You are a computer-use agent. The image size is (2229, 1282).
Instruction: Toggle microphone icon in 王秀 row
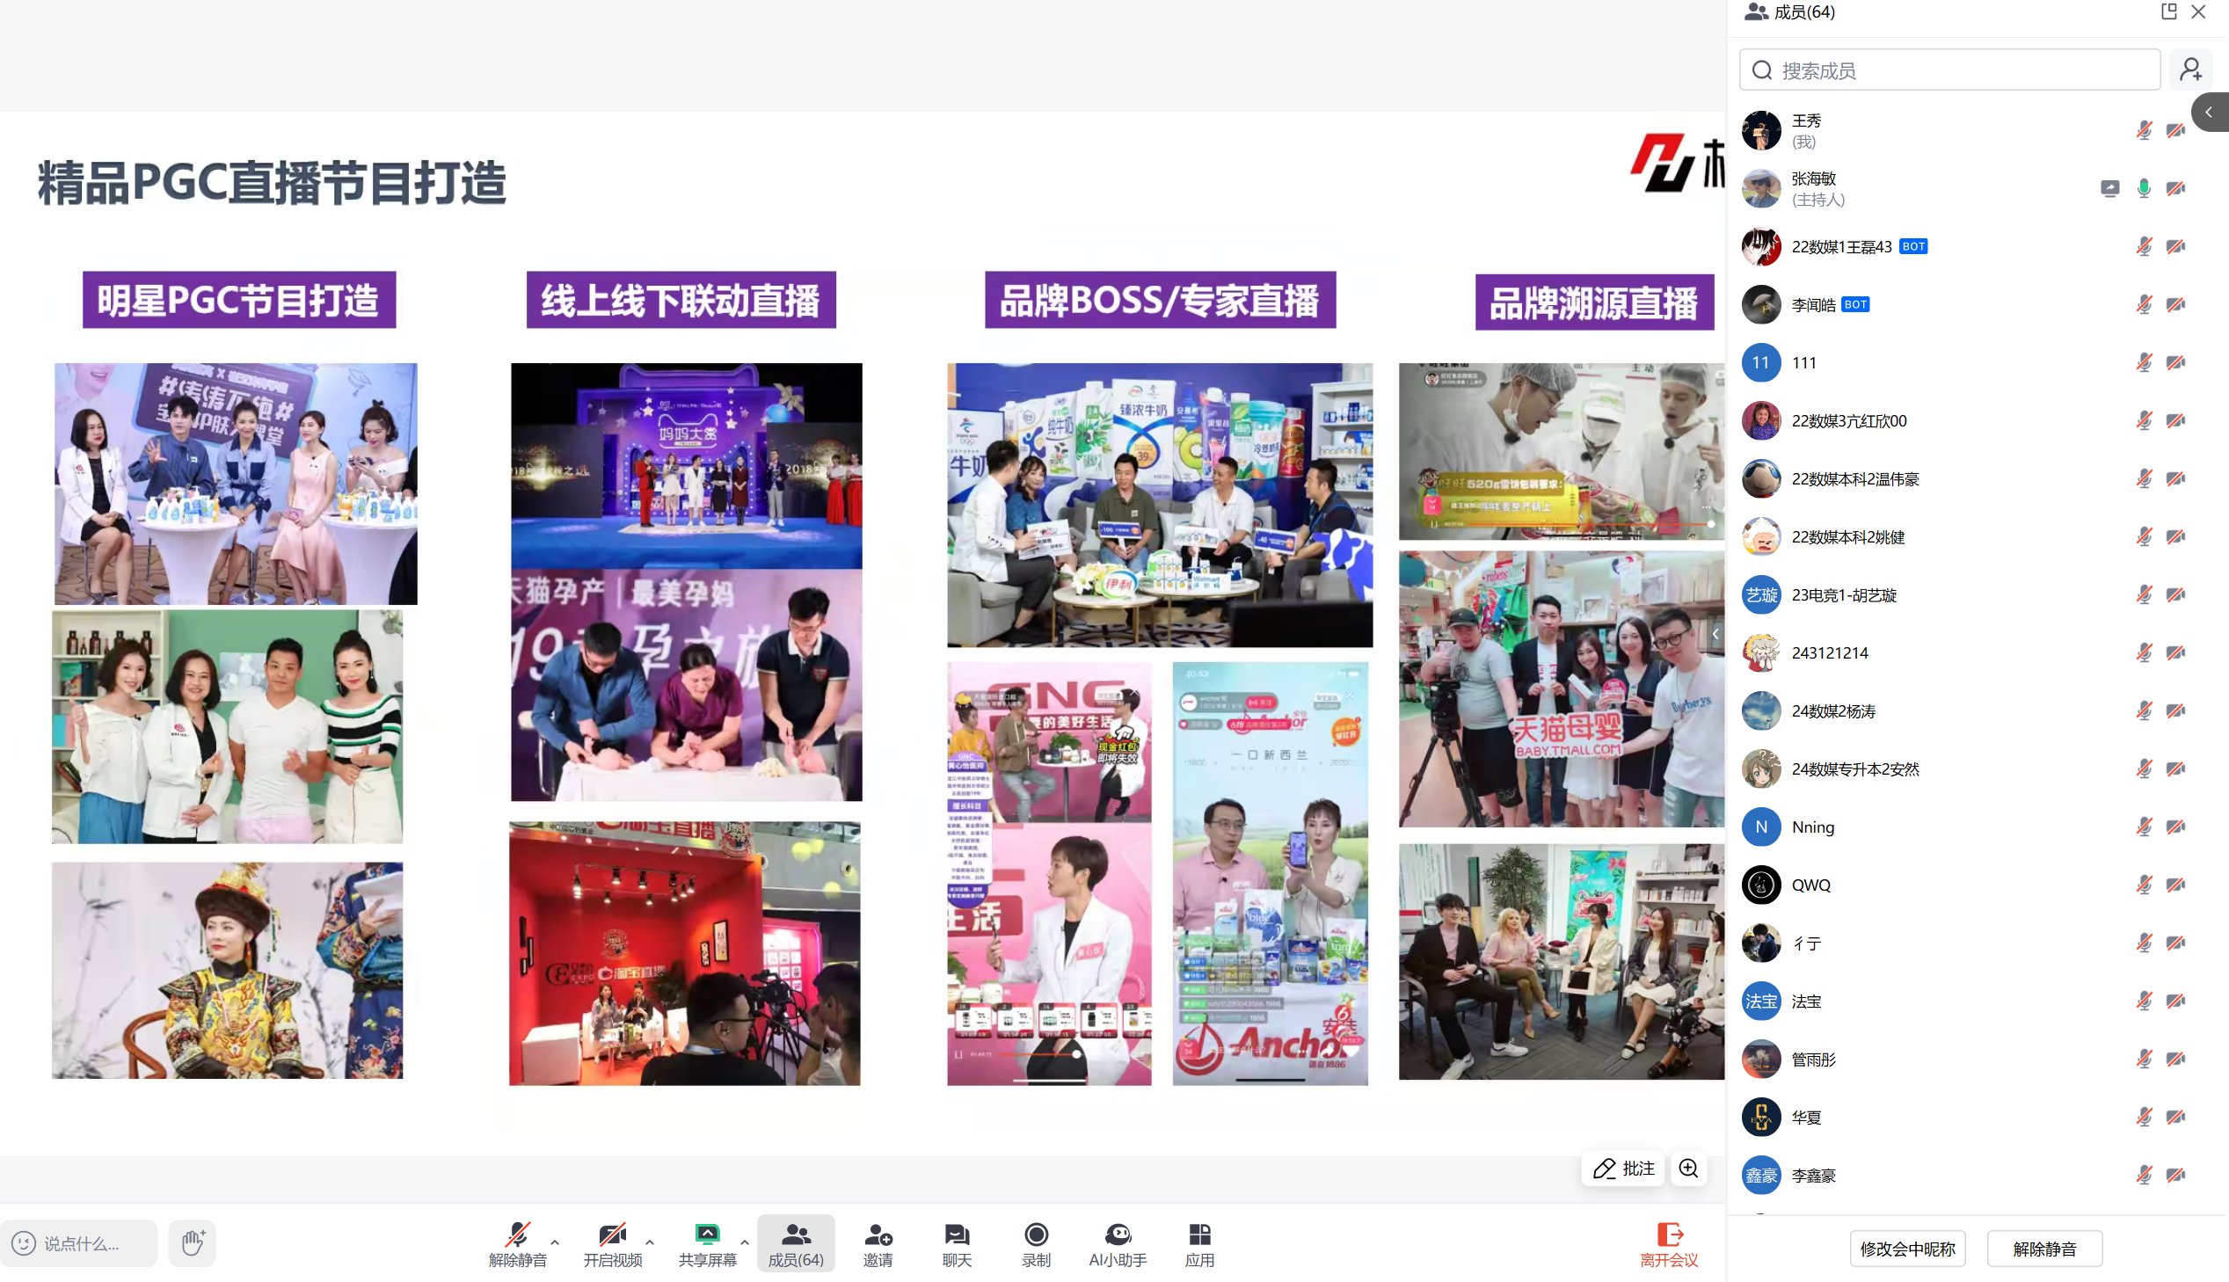tap(2144, 130)
